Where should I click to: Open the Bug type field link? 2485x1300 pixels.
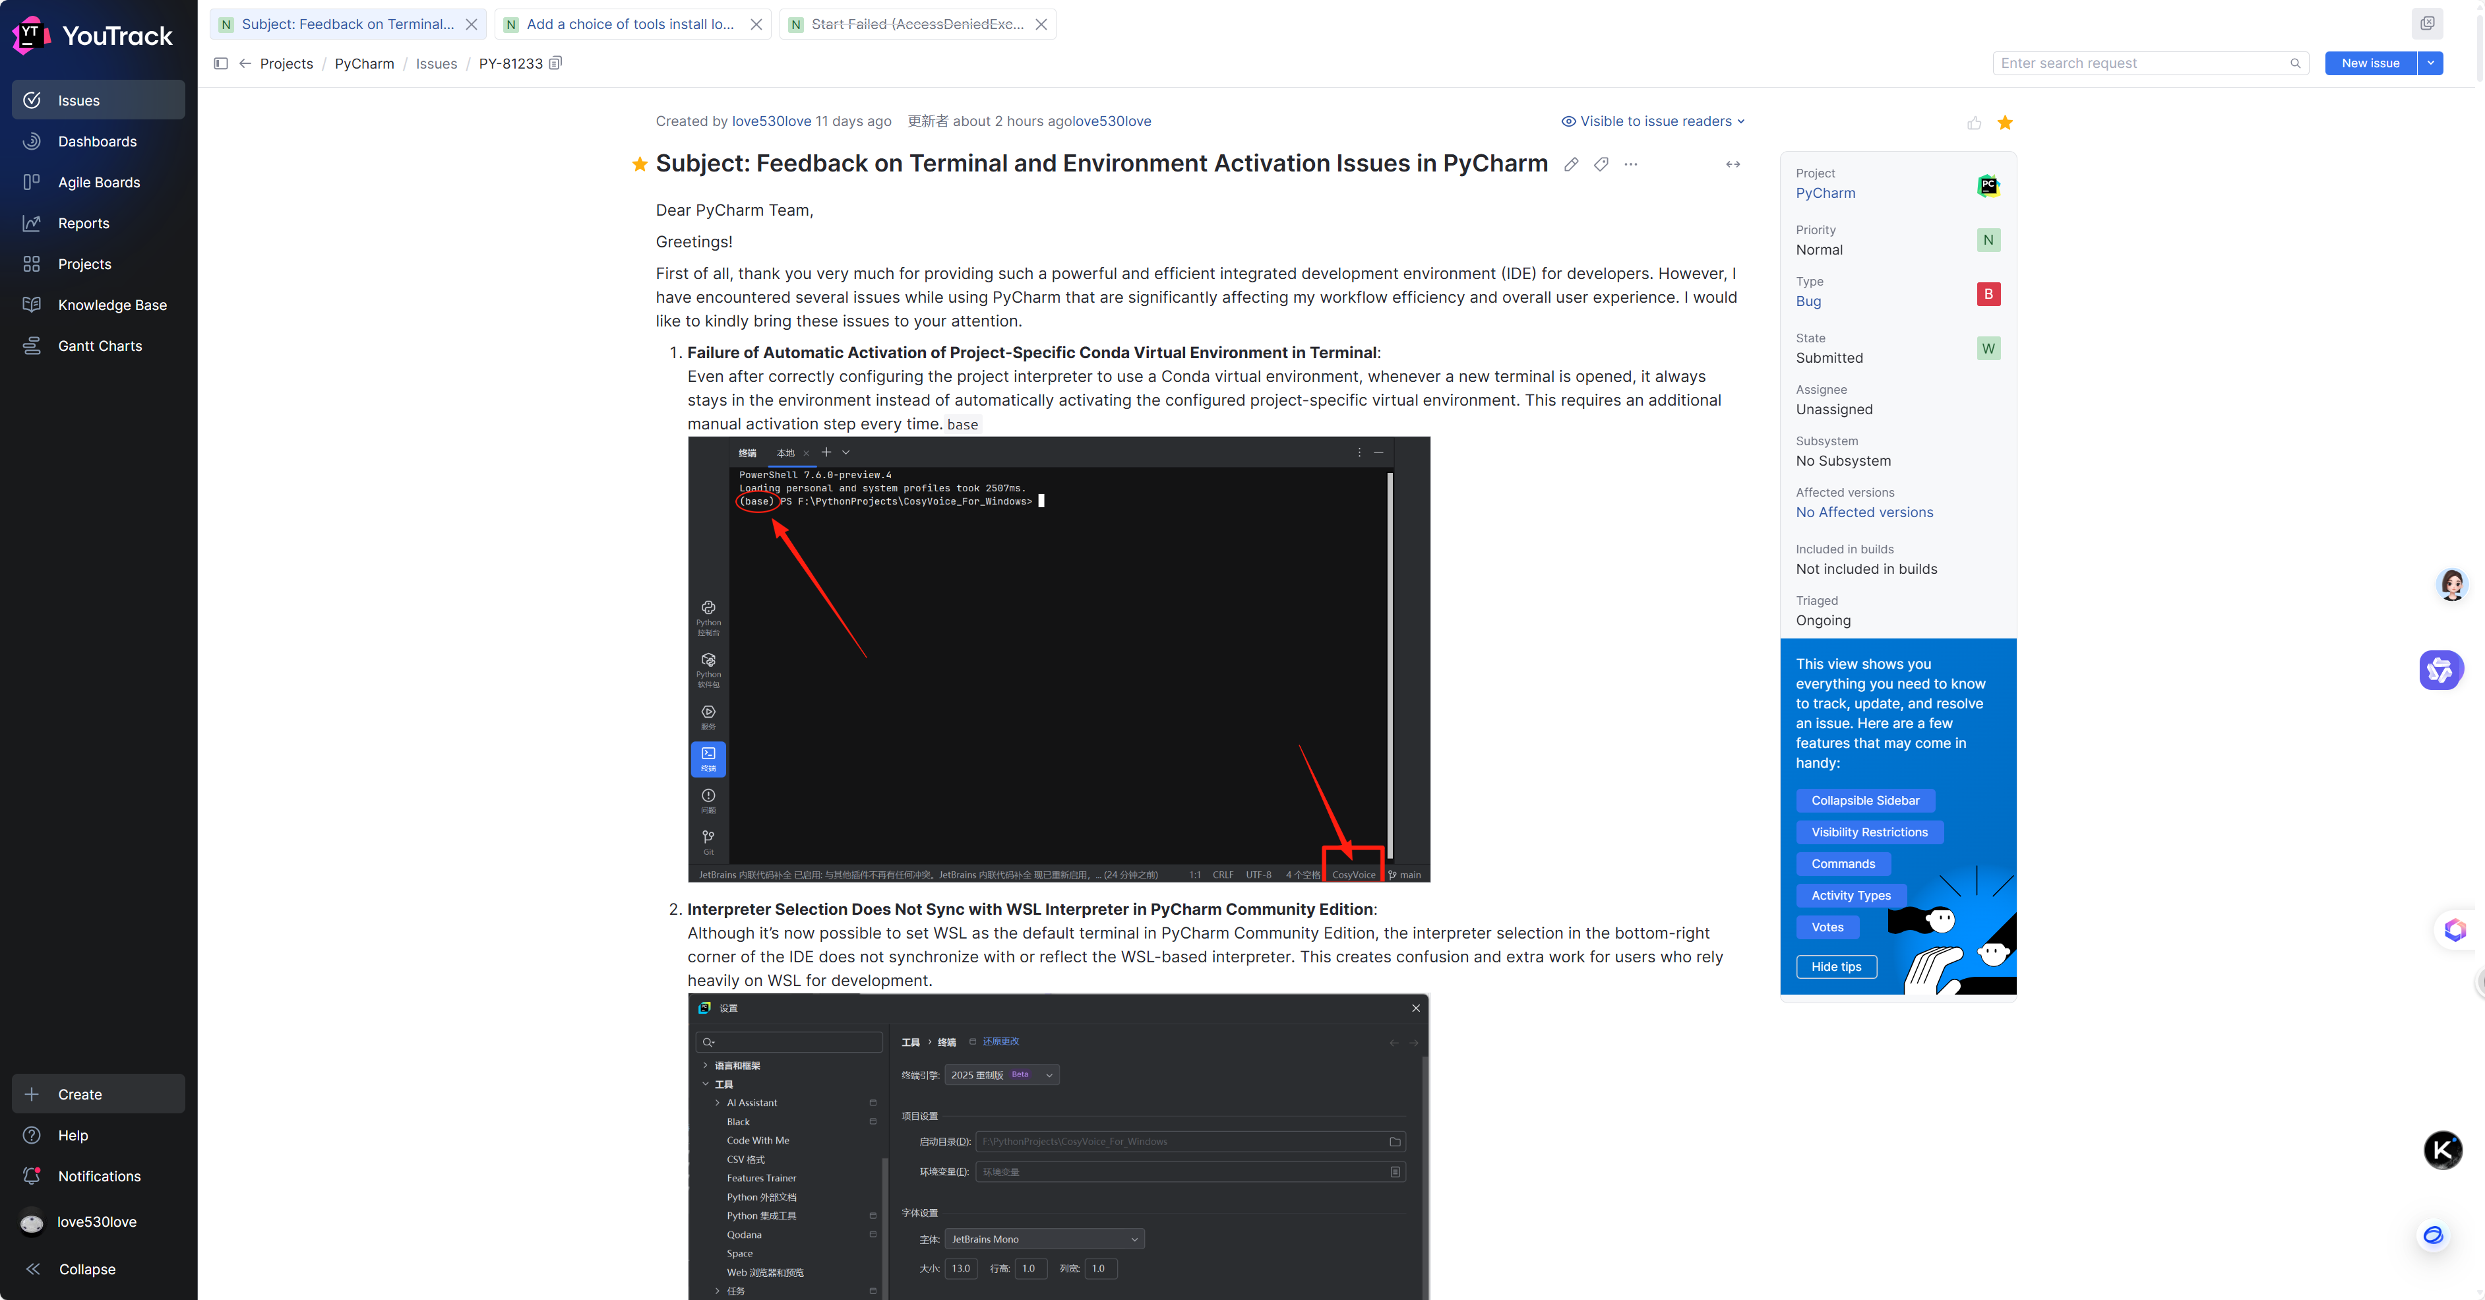point(1808,301)
